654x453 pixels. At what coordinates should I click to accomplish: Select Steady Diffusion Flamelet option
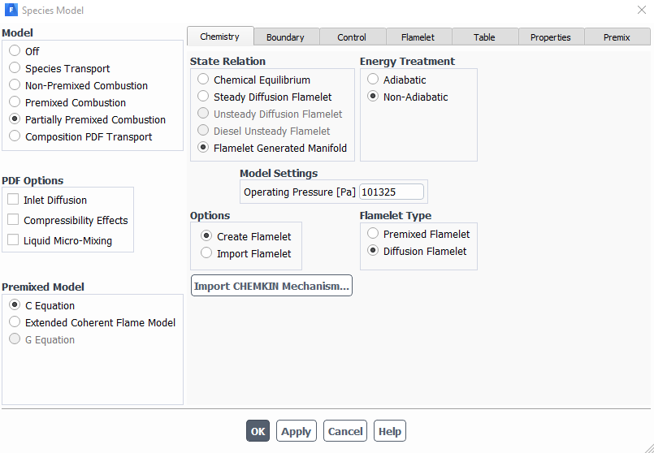pyautogui.click(x=203, y=97)
